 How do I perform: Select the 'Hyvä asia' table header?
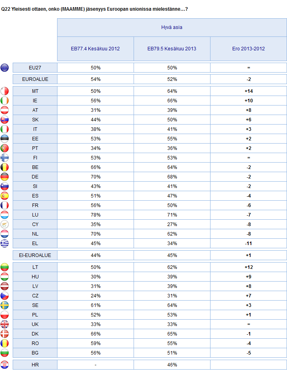coord(172,27)
